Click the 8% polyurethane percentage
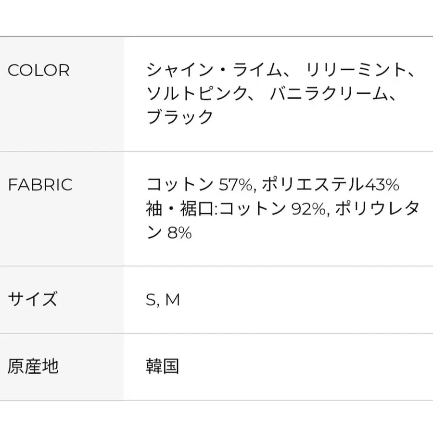This screenshot has height=433, width=433. point(179,233)
